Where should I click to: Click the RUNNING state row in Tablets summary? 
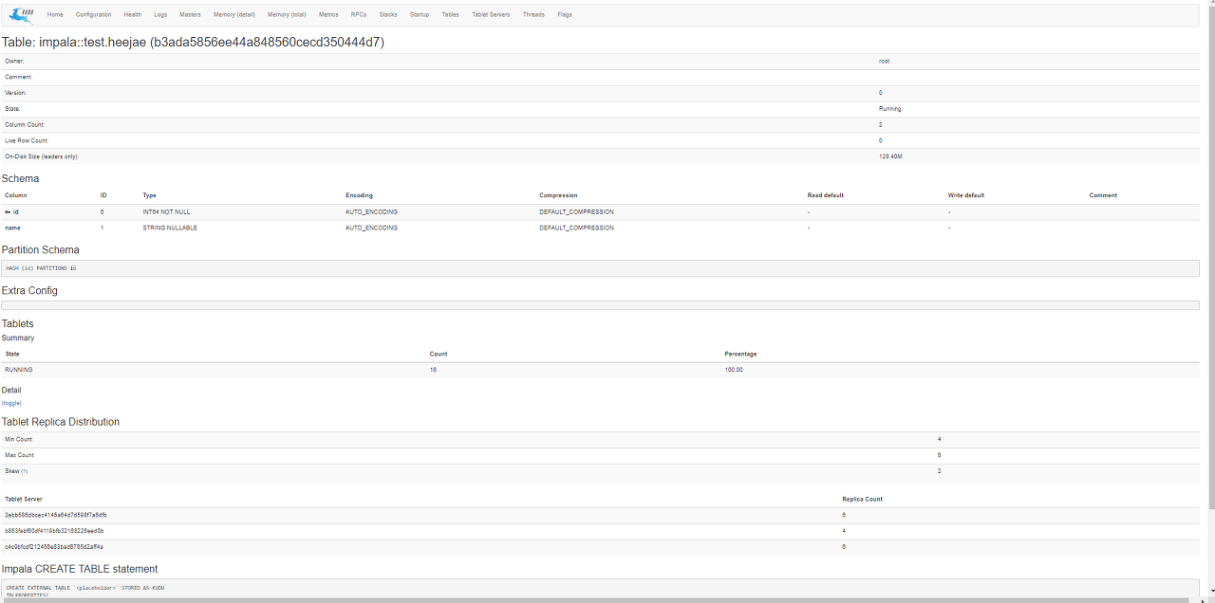point(600,370)
